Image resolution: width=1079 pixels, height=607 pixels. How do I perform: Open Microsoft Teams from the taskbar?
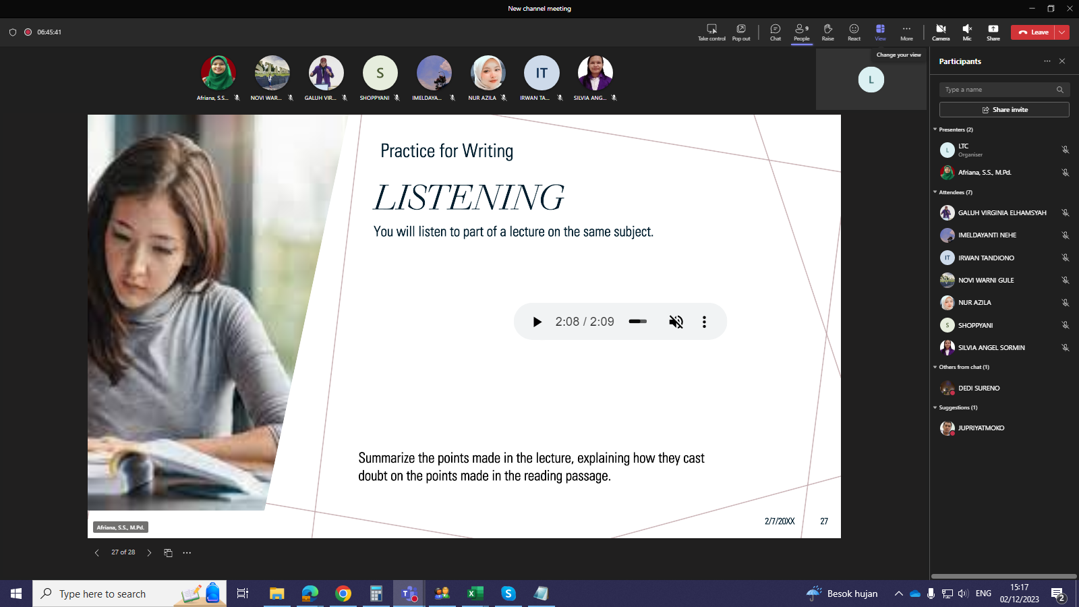(x=409, y=594)
